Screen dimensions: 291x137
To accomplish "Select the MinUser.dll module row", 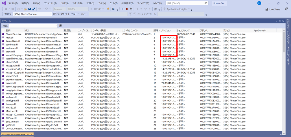I will pyautogui.click(x=142, y=111).
